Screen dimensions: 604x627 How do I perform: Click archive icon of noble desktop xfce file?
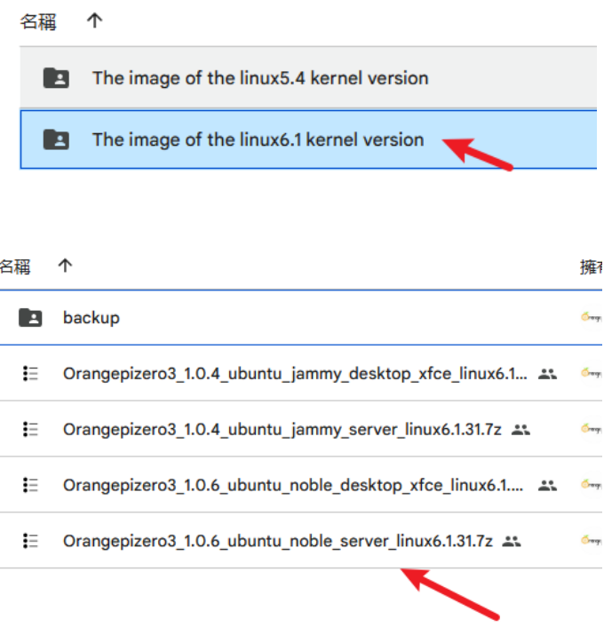pyautogui.click(x=30, y=485)
